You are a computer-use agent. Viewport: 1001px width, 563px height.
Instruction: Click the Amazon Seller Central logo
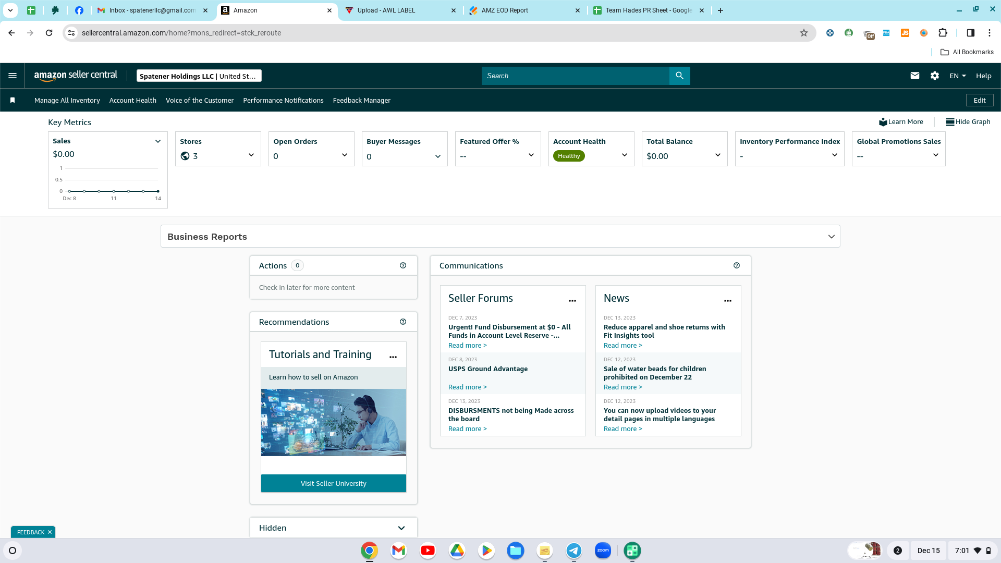point(76,76)
